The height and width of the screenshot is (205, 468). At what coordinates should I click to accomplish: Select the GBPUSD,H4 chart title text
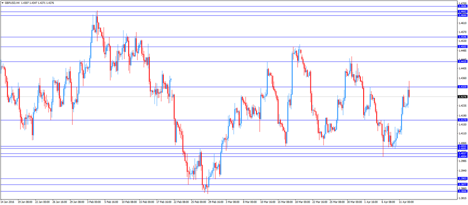[12, 3]
